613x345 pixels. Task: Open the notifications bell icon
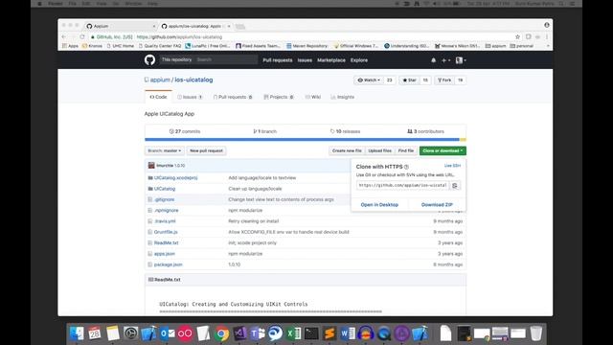(433, 60)
